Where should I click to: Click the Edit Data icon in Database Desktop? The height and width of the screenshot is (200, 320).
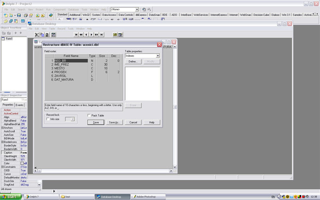point(120,35)
